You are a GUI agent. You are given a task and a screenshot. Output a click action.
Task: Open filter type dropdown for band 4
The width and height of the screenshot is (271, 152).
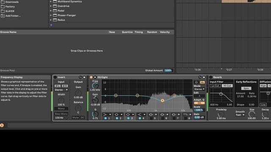click(141, 114)
